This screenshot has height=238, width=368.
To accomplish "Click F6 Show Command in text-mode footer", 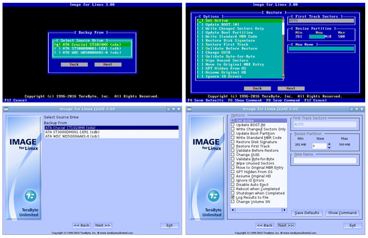I will point(245,100).
